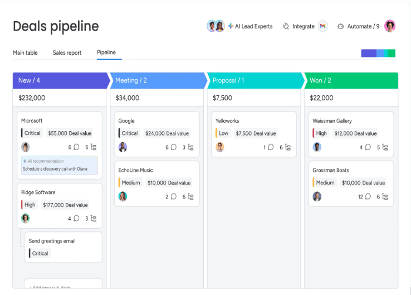Open Medium priority label on EchoLine Music
This screenshot has height=295, width=411.
130,183
